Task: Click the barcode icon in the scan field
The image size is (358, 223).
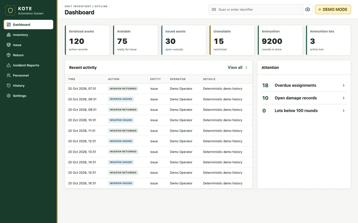Action: click(214, 9)
